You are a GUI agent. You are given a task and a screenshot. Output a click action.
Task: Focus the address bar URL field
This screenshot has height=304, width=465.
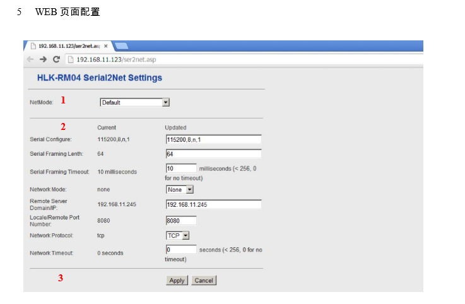click(x=189, y=59)
